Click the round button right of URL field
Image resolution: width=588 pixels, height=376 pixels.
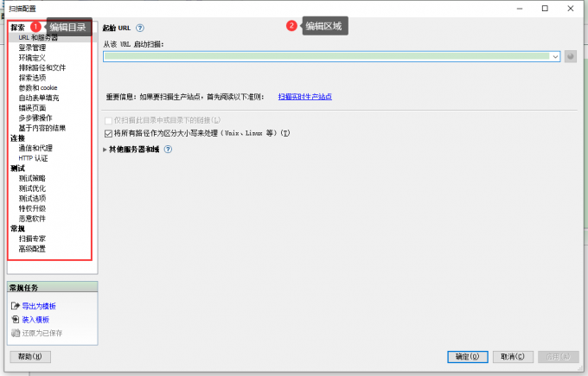pos(571,56)
